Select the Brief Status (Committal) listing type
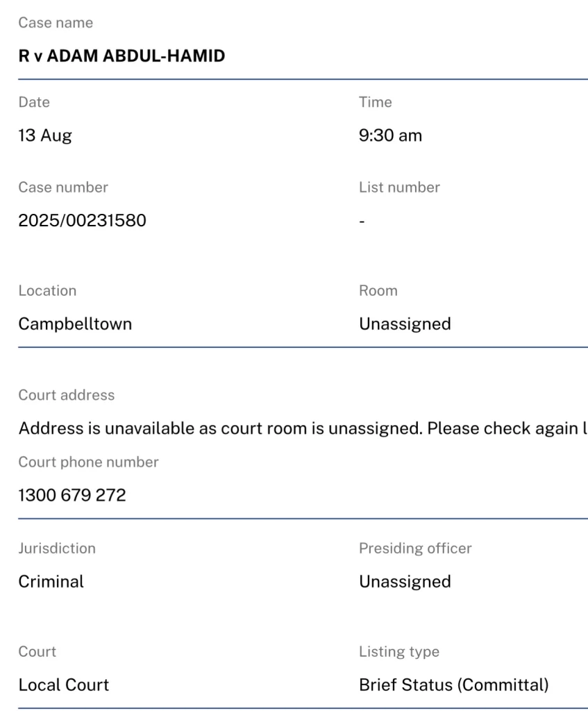Image resolution: width=588 pixels, height=711 pixels. click(x=453, y=685)
